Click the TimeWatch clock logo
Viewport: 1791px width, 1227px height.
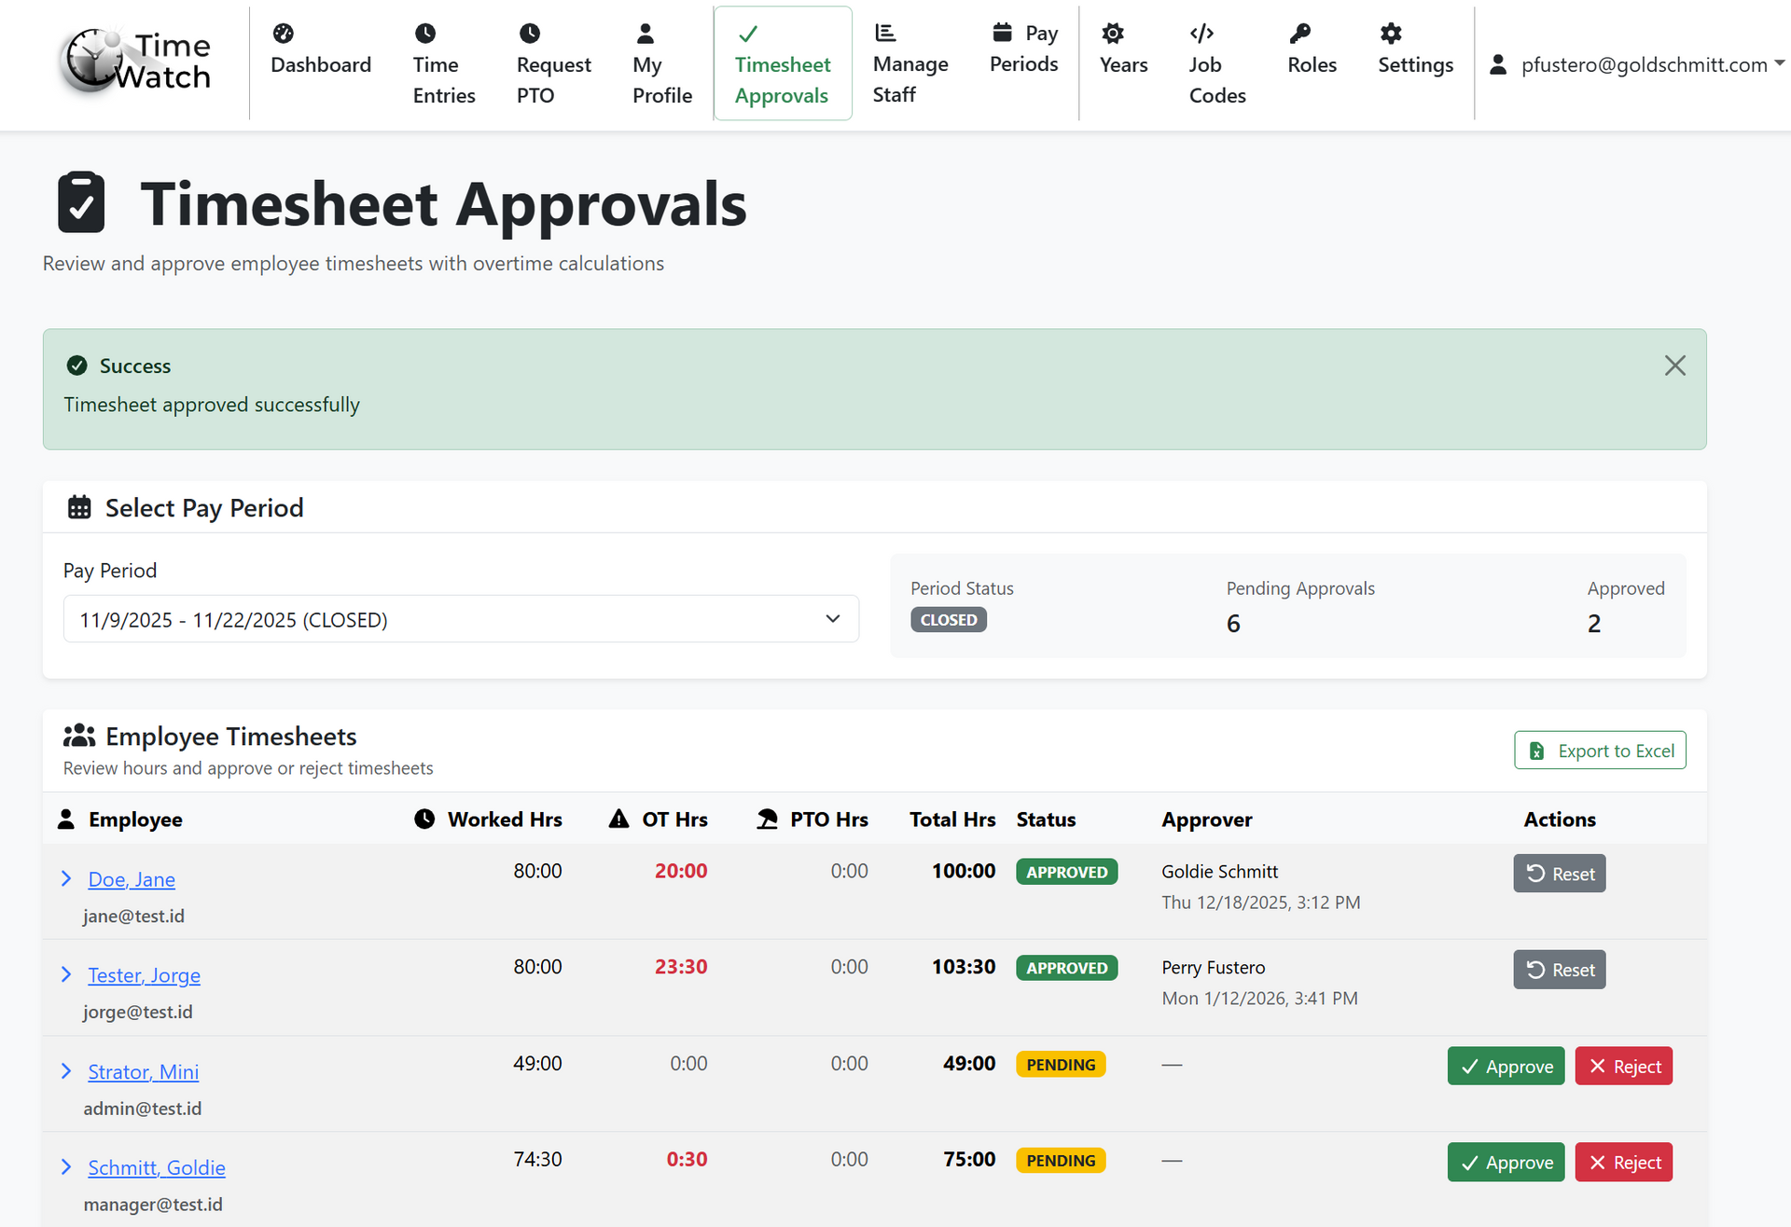pos(93,62)
